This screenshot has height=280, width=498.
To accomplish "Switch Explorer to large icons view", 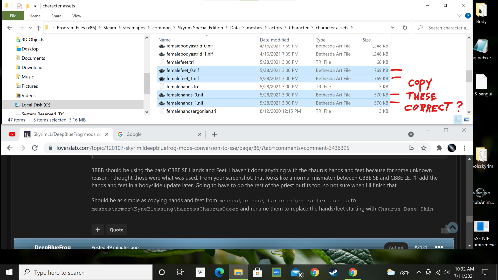I will coord(466,120).
